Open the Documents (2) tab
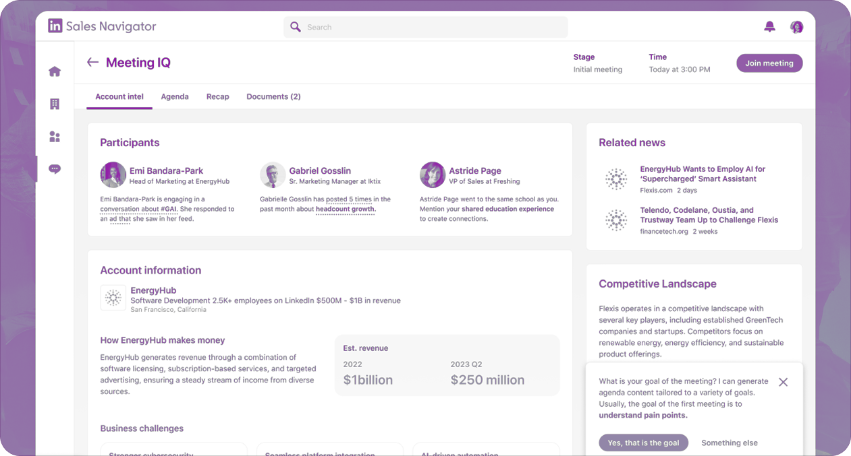 coord(273,96)
